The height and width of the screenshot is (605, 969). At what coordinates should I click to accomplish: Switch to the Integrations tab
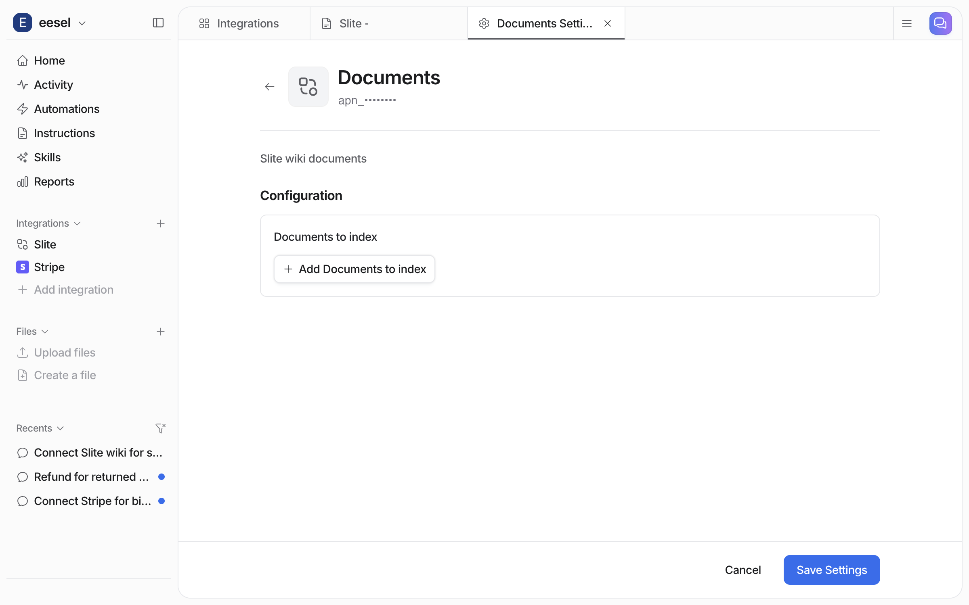point(244,23)
